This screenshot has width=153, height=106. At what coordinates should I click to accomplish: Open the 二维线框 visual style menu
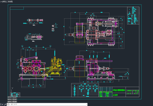click(9, 2)
